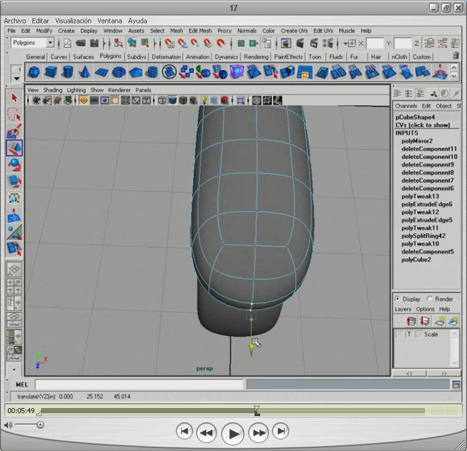Click the Open scene folder icon
The width and height of the screenshot is (467, 451).
(81, 43)
